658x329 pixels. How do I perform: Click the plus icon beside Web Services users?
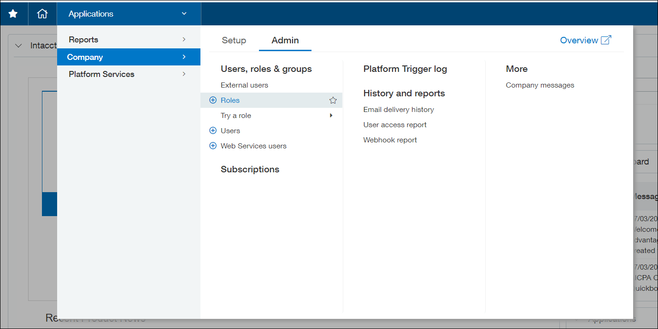[213, 146]
